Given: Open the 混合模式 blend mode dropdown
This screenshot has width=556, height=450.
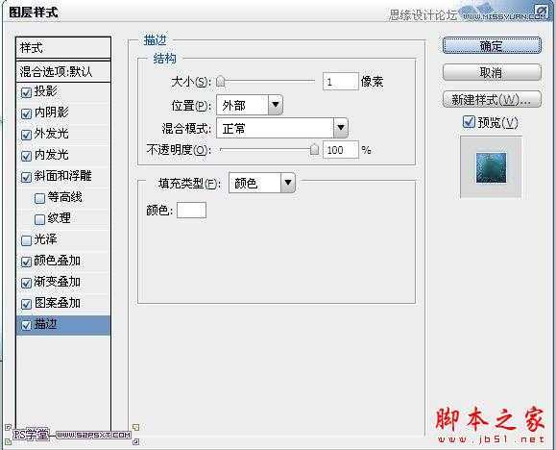Looking at the screenshot, I should [282, 128].
